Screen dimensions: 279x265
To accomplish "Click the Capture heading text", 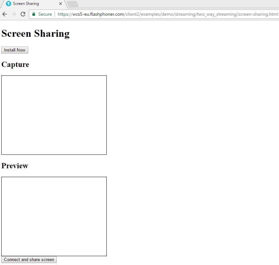I will click(x=15, y=65).
